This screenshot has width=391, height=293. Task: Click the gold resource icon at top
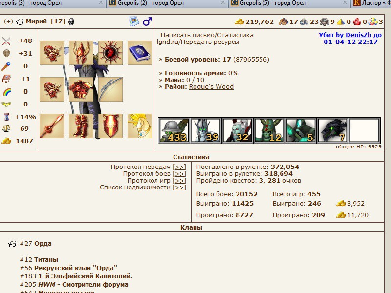[x=239, y=21]
